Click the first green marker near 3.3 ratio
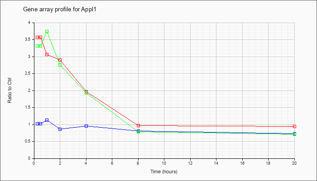This screenshot has width=317, height=181. pos(38,46)
